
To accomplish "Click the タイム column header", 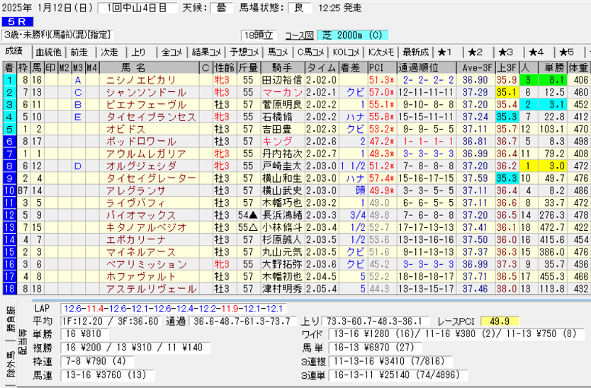I will point(321,68).
